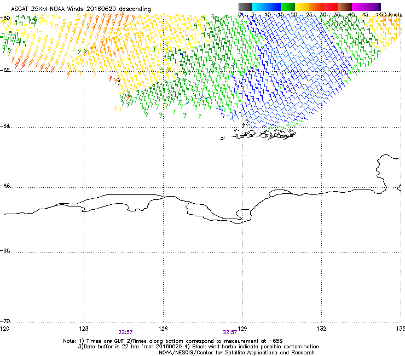Viewport: 405px width, 356px height.
Task: Click the 129 longitude axis label
Action: (x=242, y=329)
